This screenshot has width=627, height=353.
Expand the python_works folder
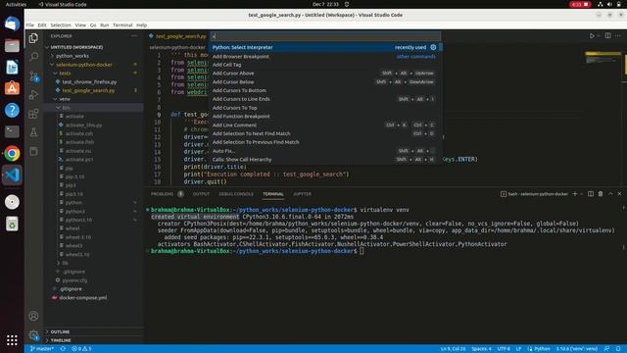click(x=72, y=56)
